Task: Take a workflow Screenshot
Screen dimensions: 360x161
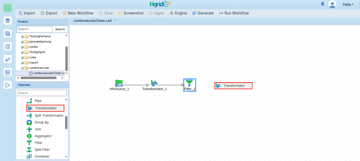Action: pyautogui.click(x=131, y=13)
